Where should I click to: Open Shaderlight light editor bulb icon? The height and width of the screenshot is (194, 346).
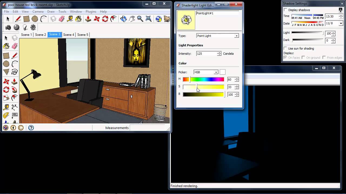click(x=25, y=27)
